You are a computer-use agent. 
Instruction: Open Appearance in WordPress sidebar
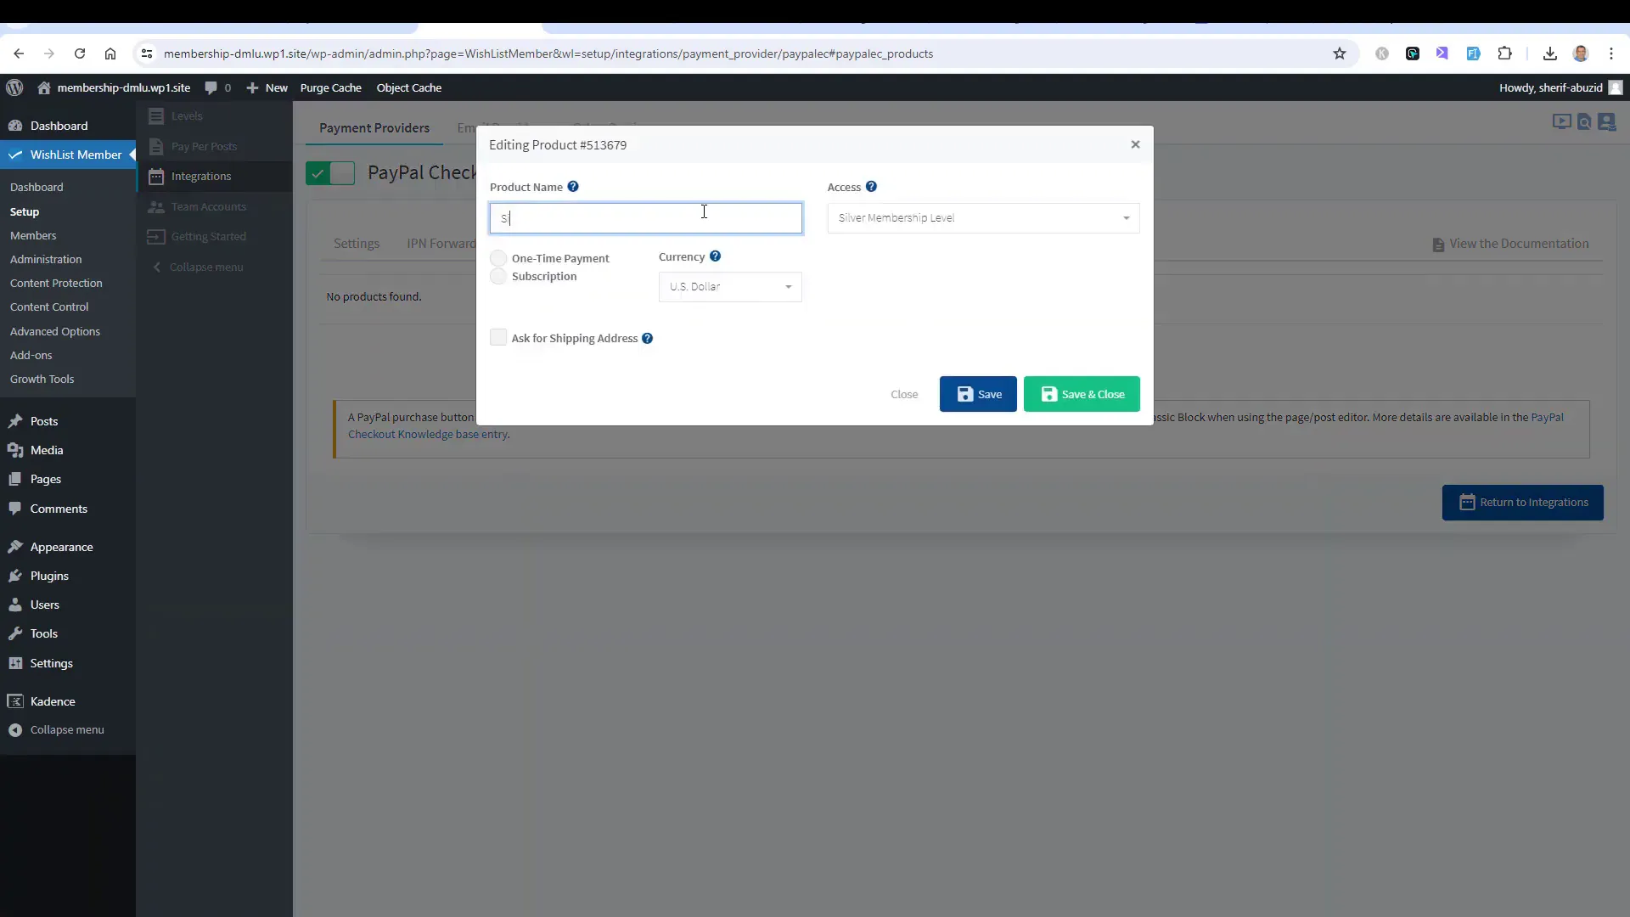tap(62, 547)
